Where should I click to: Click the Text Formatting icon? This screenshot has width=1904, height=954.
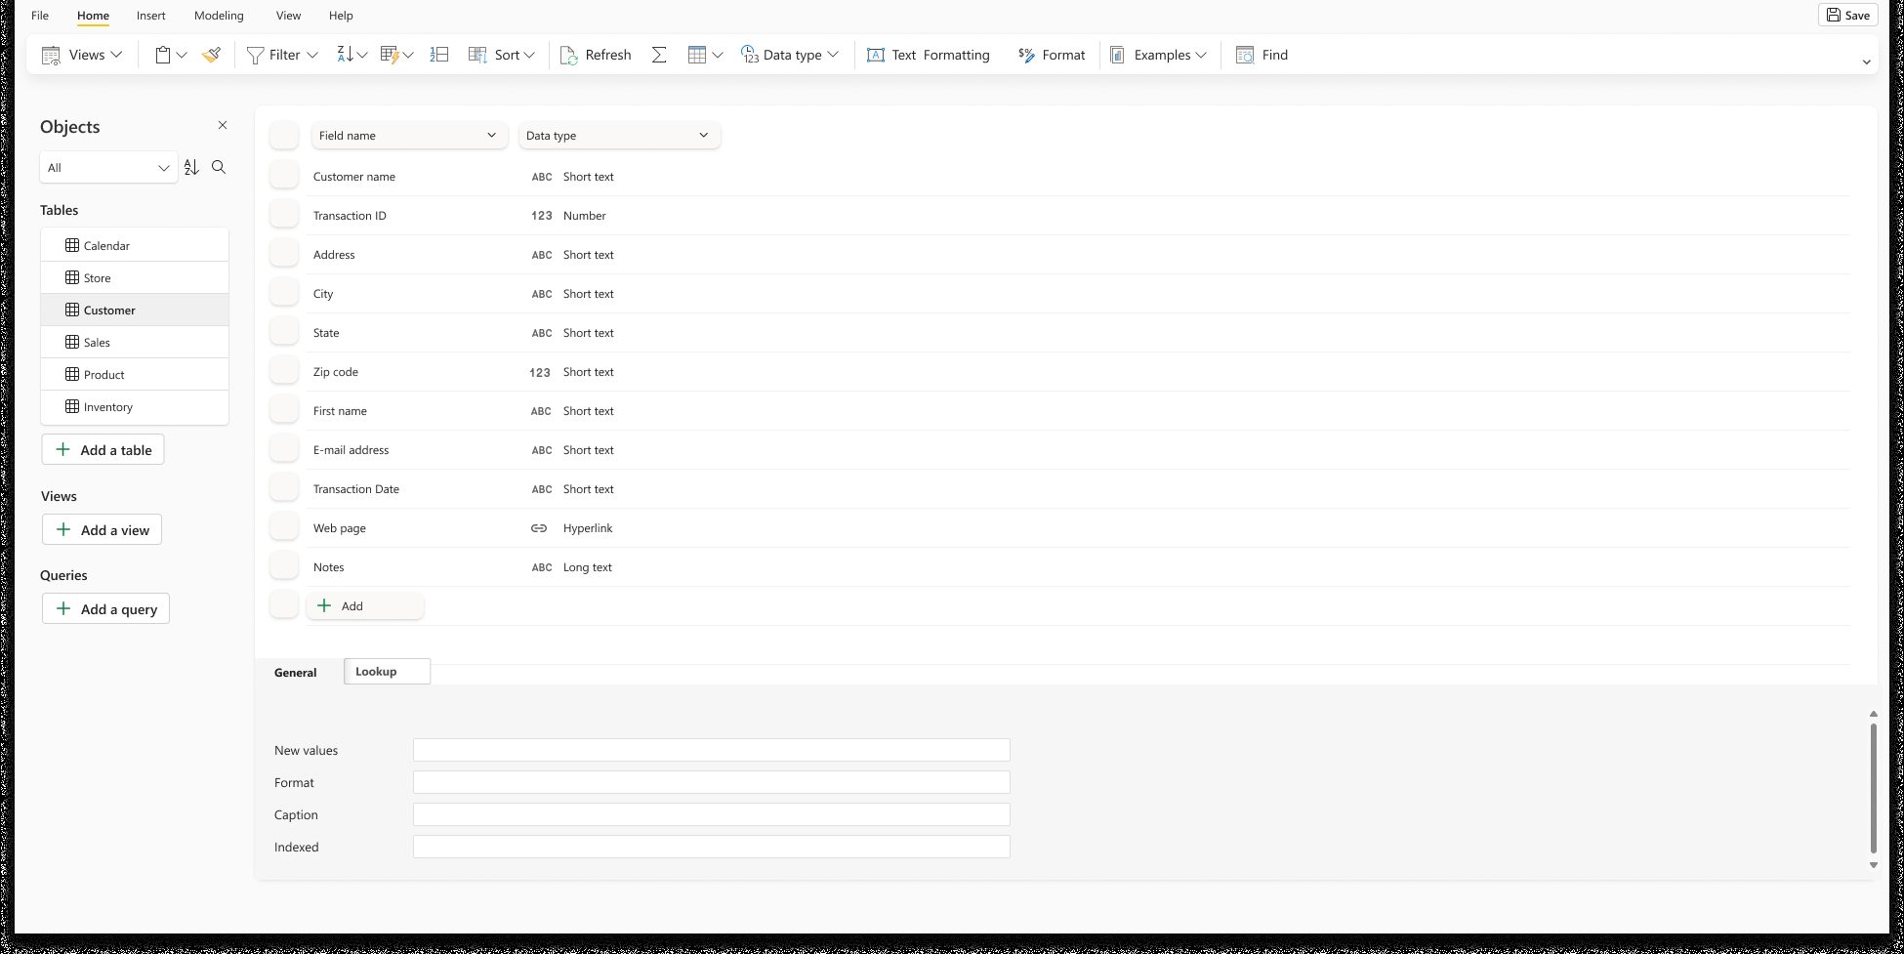click(876, 55)
